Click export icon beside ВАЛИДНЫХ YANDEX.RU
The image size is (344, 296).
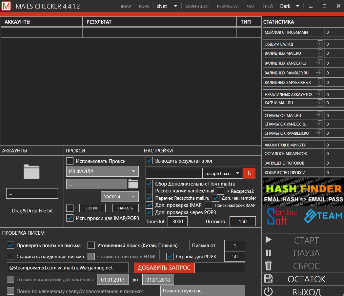(319, 63)
